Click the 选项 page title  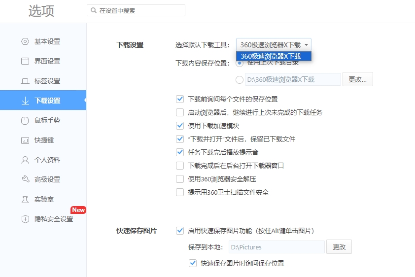point(41,11)
